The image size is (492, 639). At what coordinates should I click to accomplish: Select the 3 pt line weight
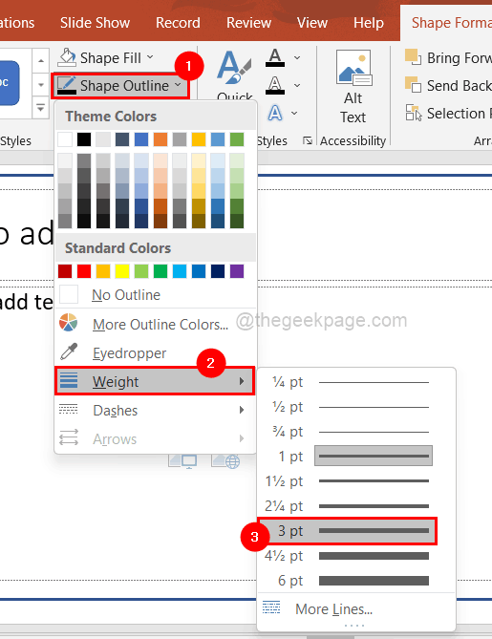tap(348, 531)
